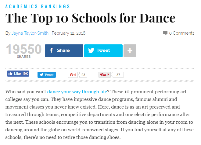Click the Pin it button
201x145 pixels.
pos(105,75)
